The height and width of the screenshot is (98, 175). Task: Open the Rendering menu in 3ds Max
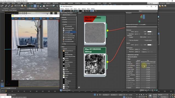coord(55,3)
